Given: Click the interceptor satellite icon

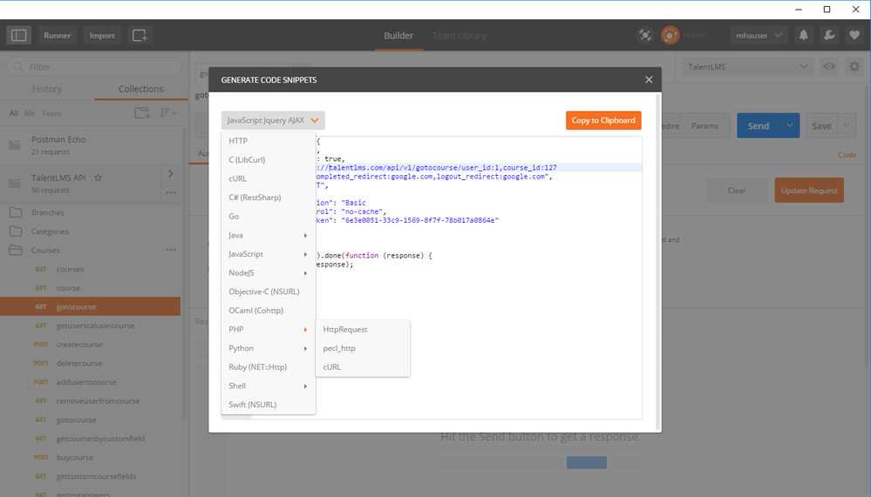Looking at the screenshot, I should point(644,36).
